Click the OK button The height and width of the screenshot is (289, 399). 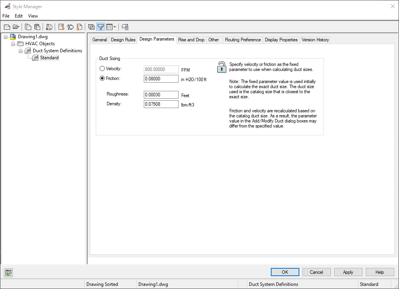coord(285,272)
